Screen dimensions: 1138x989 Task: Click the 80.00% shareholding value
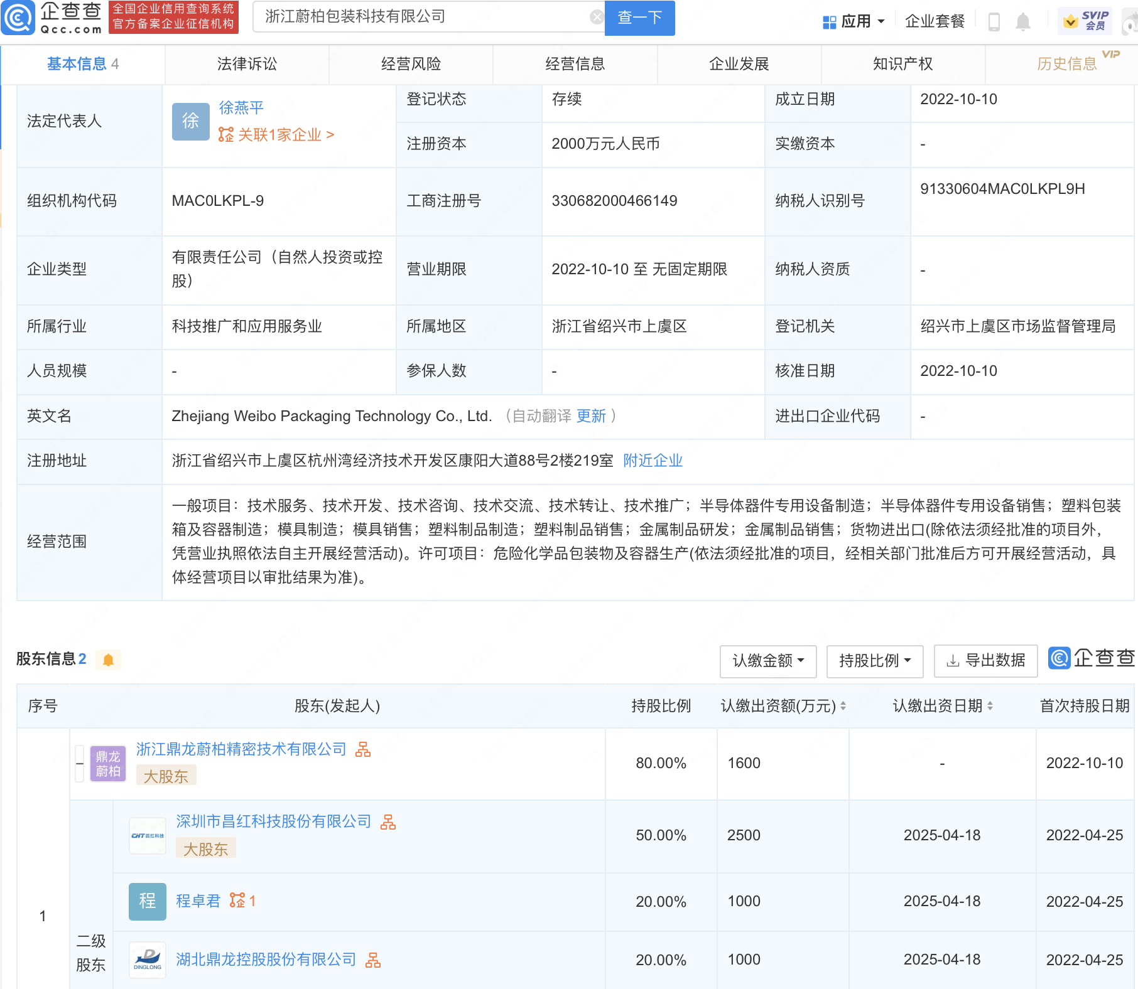661,763
